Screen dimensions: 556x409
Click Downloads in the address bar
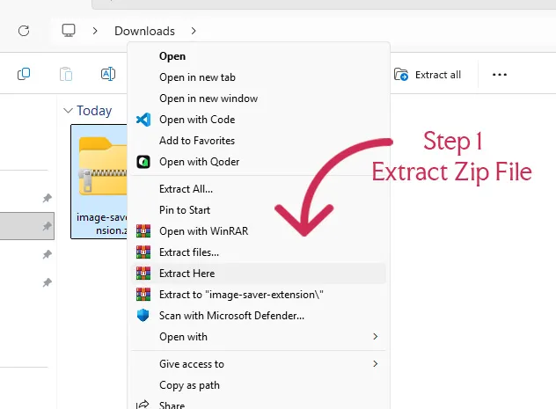coord(144,31)
